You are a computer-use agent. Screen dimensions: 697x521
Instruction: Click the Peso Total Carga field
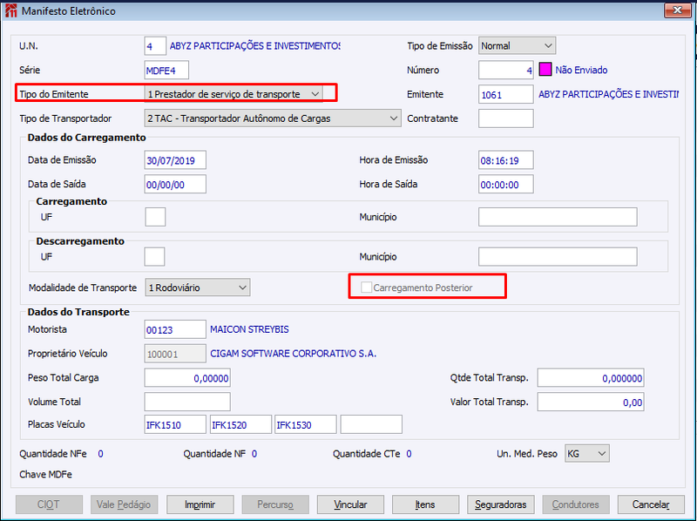point(187,378)
